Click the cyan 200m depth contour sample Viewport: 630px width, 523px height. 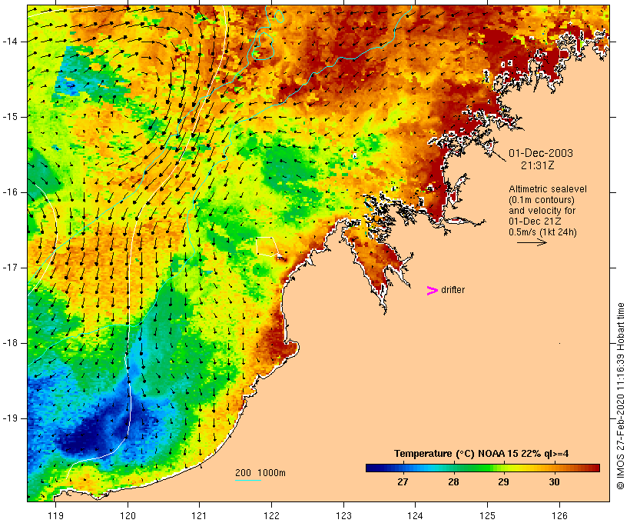pos(248,480)
